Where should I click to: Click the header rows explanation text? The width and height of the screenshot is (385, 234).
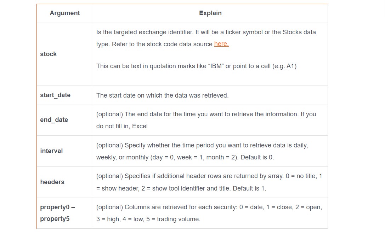click(x=209, y=182)
